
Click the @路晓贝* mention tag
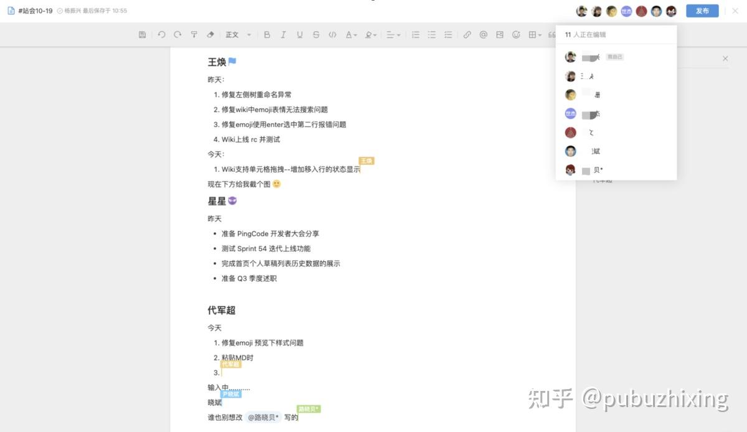(x=264, y=418)
